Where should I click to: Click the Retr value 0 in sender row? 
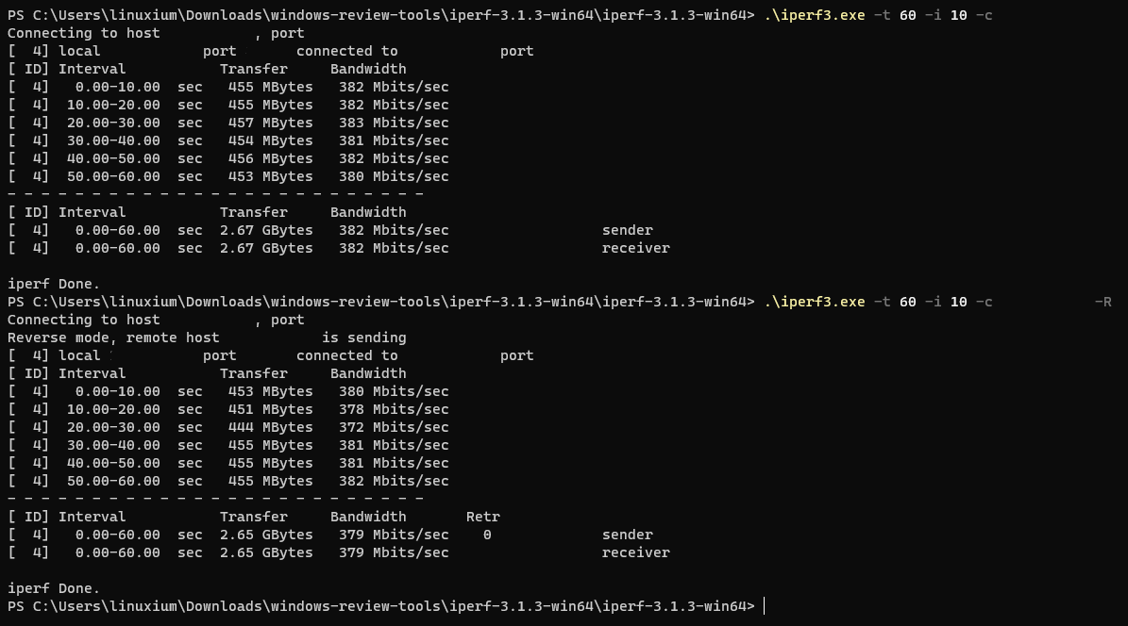(487, 535)
